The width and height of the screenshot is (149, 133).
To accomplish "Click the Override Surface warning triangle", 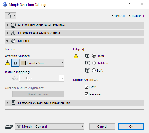I will [x=8, y=63].
